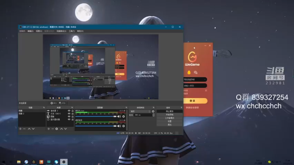
Task: Toggle lock on 文本 (GDI+) source
Action: point(72,114)
